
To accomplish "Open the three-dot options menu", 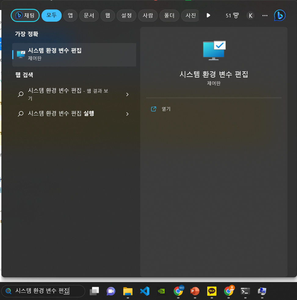I will click(265, 15).
